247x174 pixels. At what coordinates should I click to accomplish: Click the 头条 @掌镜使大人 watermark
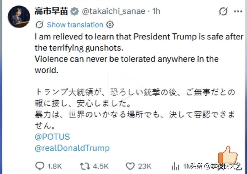[216, 166]
